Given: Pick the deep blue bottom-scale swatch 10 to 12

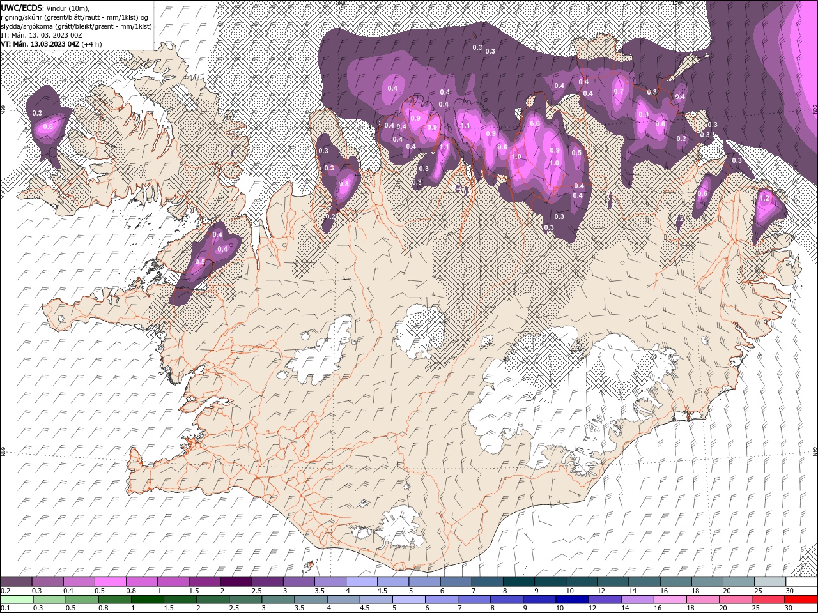Looking at the screenshot, I should [573, 600].
